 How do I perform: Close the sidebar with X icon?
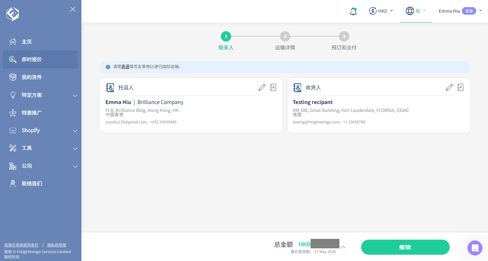[x=73, y=9]
